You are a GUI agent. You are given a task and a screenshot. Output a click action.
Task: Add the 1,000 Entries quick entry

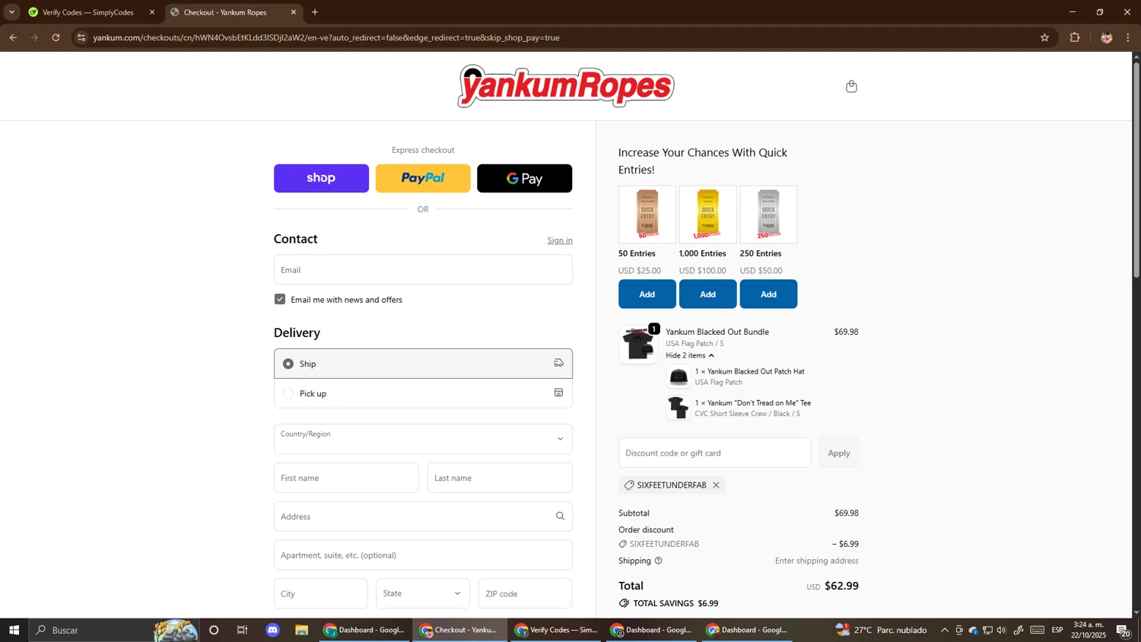[708, 294]
